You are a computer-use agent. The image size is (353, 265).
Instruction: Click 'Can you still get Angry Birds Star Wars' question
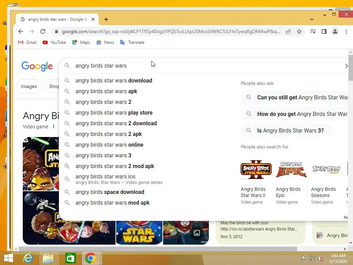click(294, 97)
